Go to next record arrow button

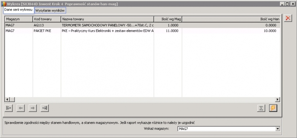(33, 108)
